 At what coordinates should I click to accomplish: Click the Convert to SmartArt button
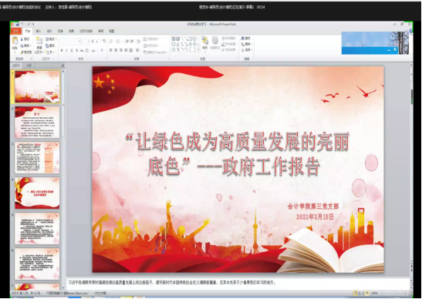(157, 52)
